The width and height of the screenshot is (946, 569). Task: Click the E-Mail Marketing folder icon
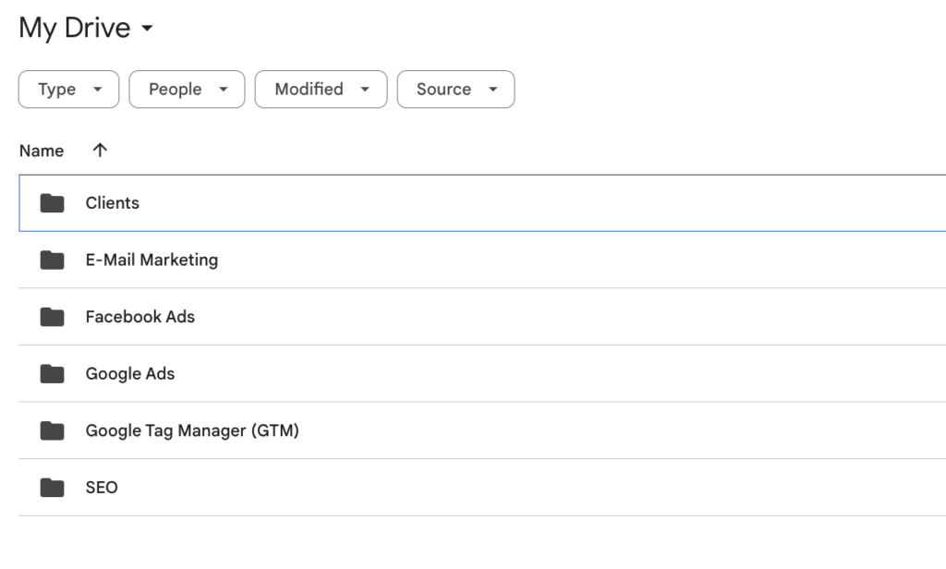click(x=52, y=260)
